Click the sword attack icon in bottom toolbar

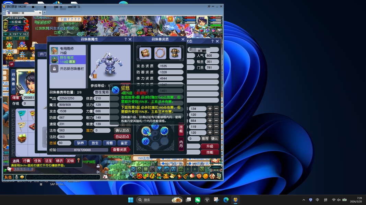[x=132, y=176]
